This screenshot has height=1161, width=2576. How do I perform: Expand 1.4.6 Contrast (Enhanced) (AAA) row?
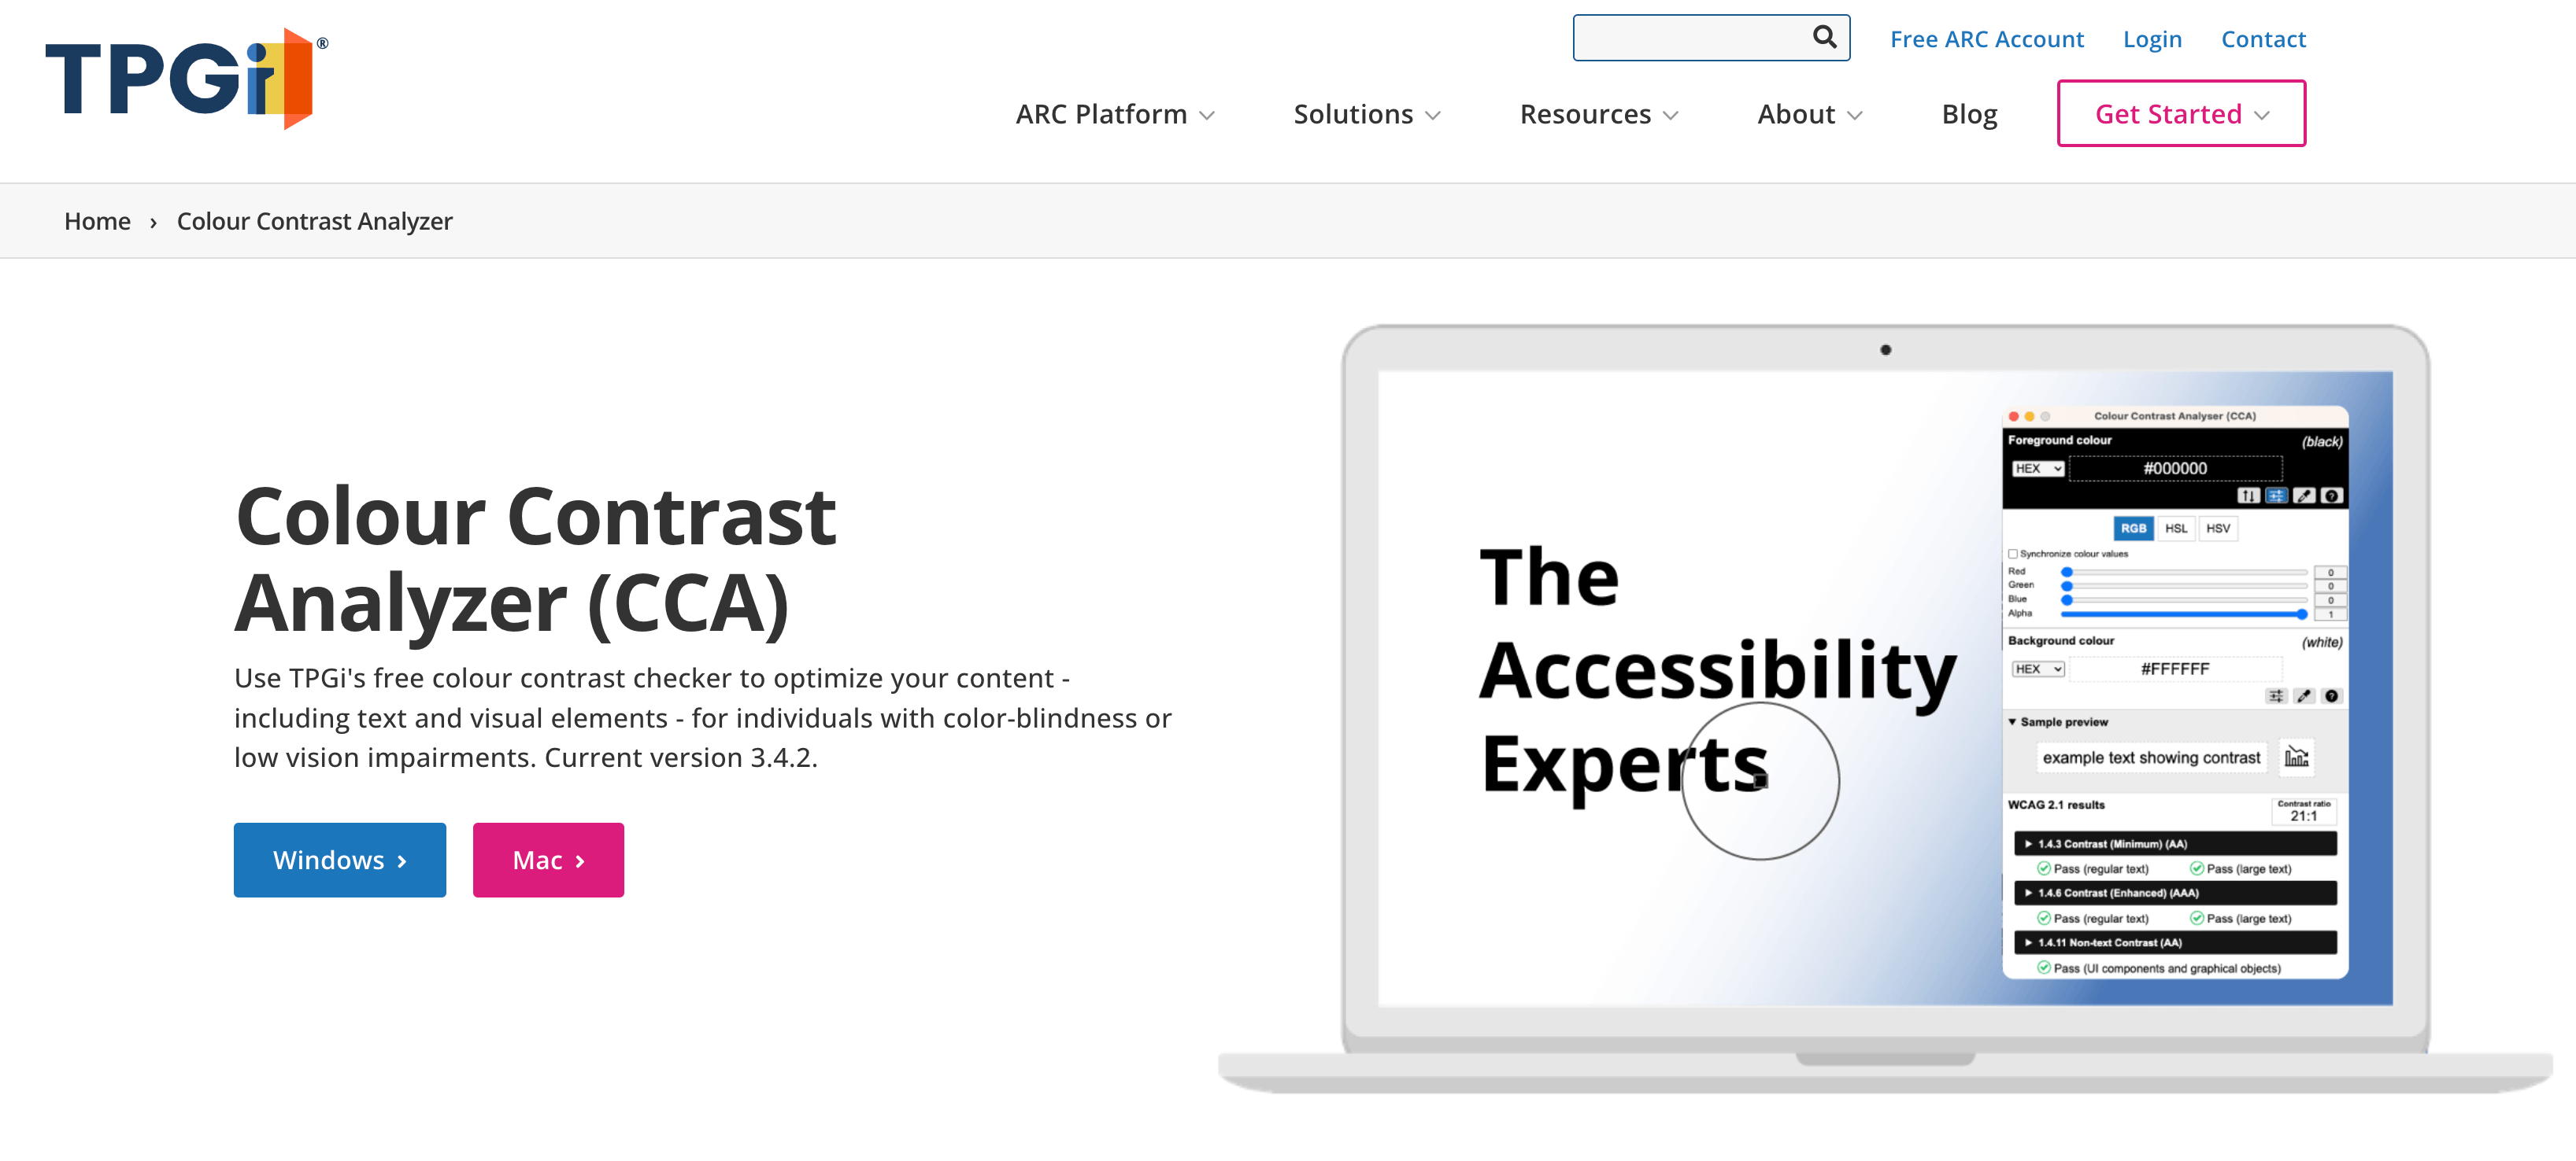click(2175, 894)
